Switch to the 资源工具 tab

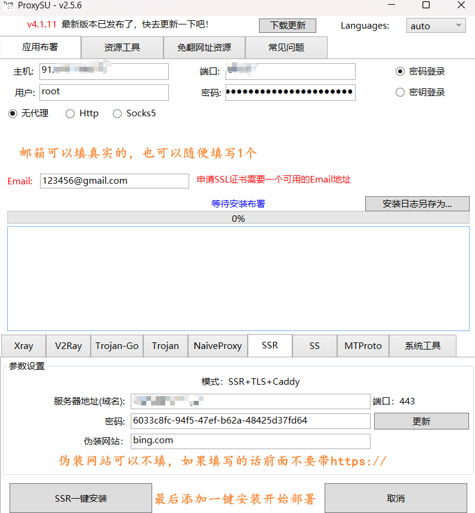tap(122, 48)
